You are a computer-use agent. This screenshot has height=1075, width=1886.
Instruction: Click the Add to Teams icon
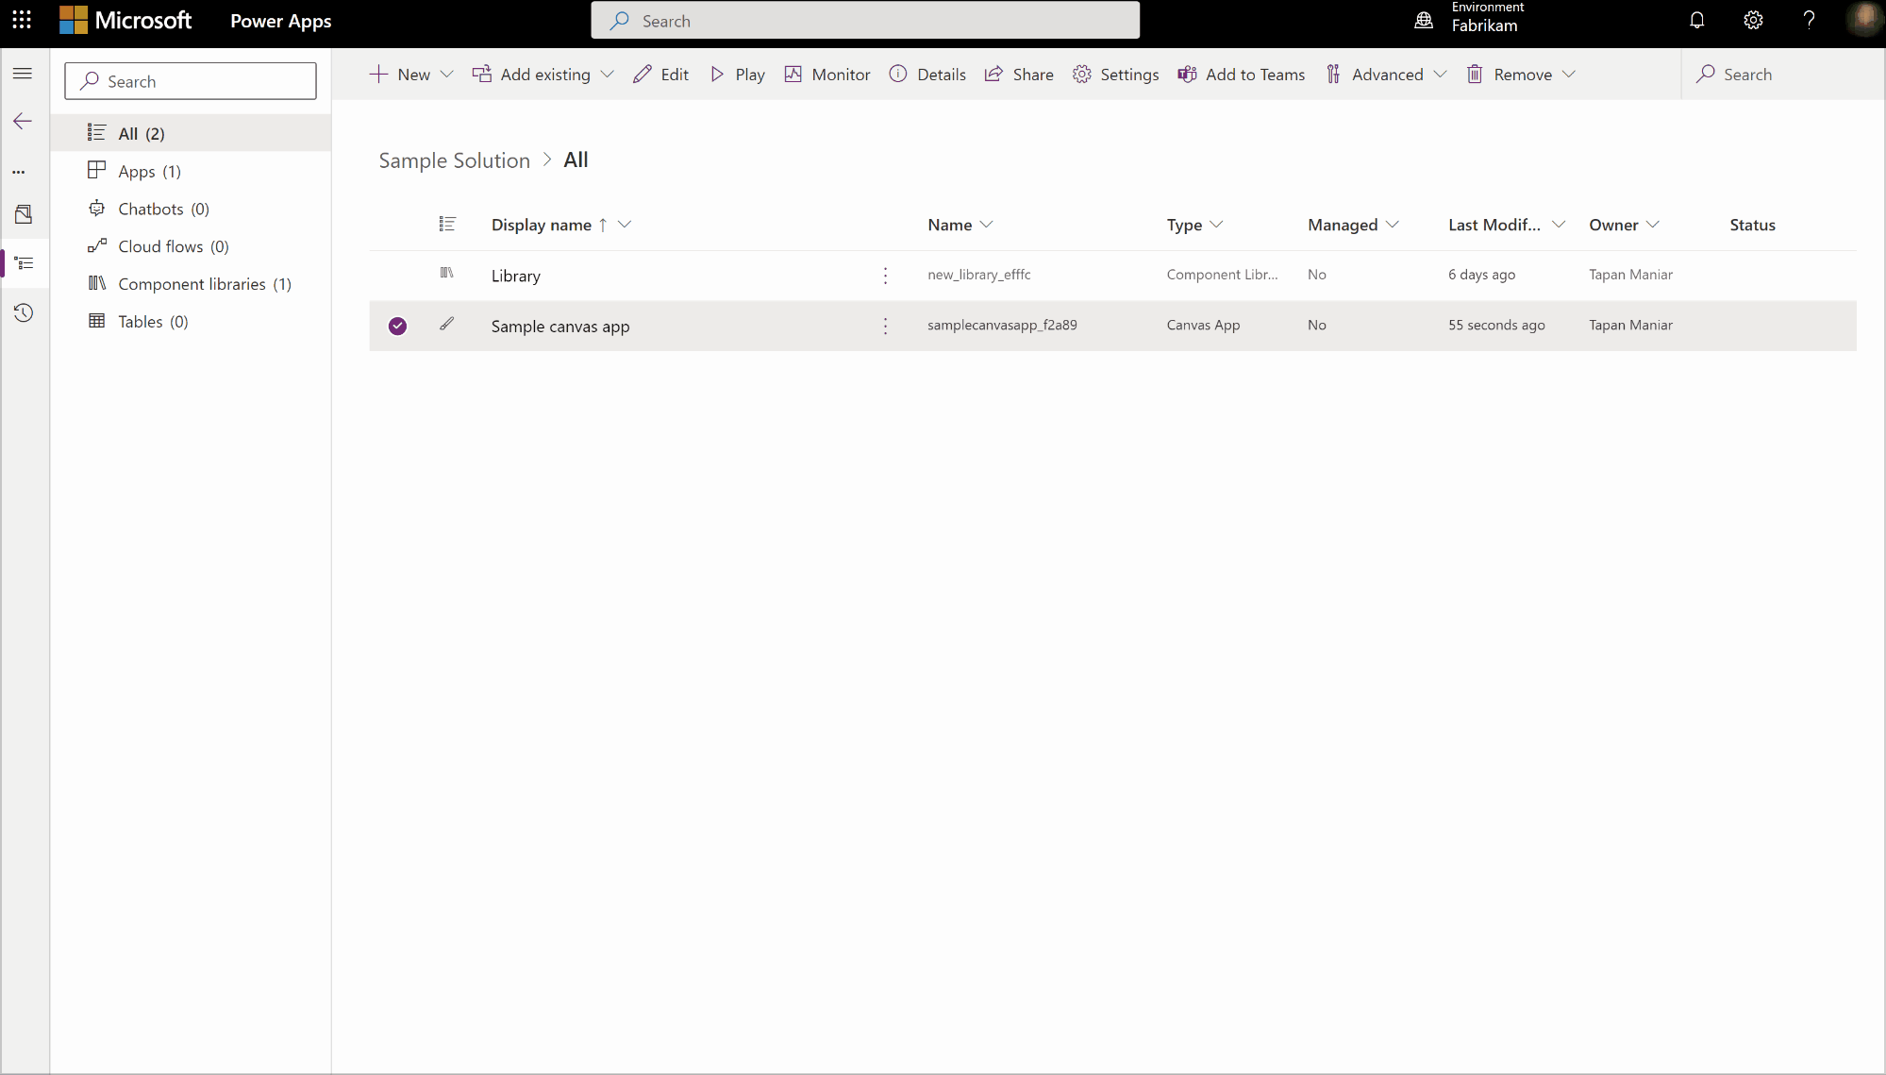(x=1187, y=74)
